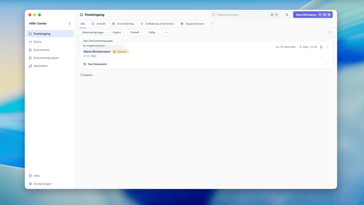Image resolution: width=364 pixels, height=205 pixels.
Task: Open Posteingang in the sidebar
Action: pyautogui.click(x=50, y=34)
